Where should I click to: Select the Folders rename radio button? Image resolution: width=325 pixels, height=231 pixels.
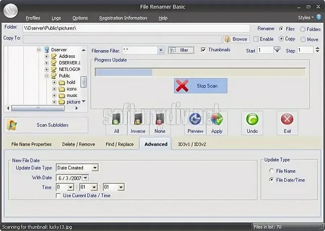pyautogui.click(x=303, y=29)
